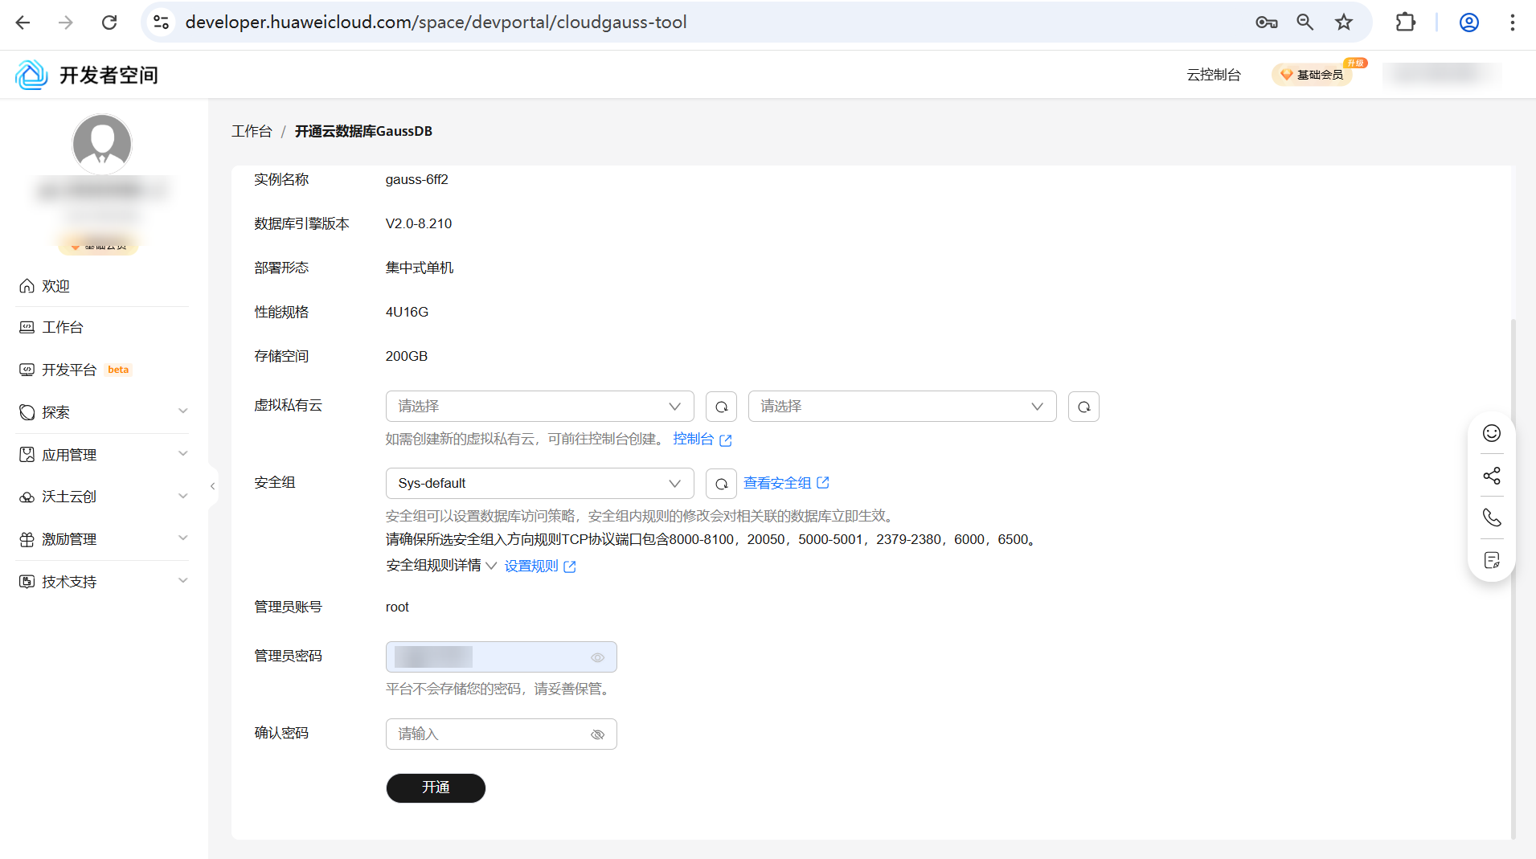Open the 查看安全组 link

786,483
